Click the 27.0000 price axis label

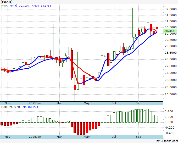pos(170,73)
